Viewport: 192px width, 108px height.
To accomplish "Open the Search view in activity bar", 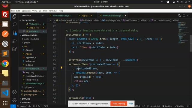I will (x=14, y=24).
